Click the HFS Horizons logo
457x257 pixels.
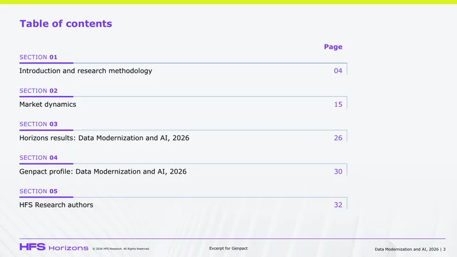tap(54, 247)
